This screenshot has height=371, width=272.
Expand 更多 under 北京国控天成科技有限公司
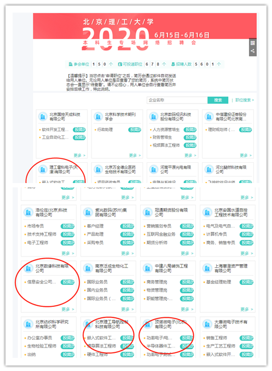pos(79,155)
